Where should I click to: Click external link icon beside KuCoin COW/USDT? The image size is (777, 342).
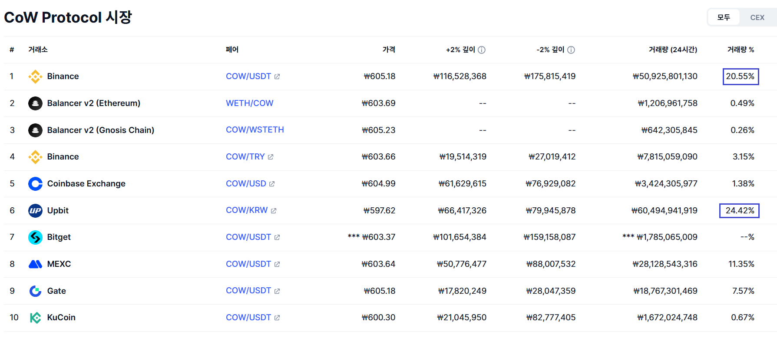(277, 318)
